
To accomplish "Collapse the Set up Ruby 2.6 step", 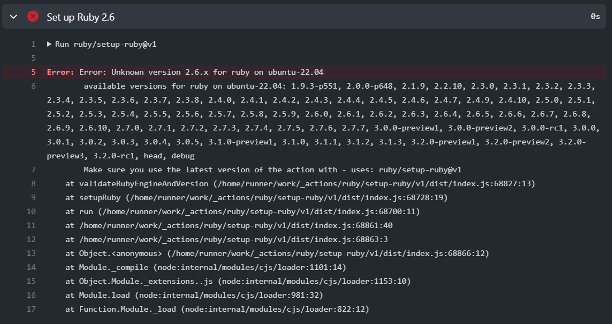I will tap(13, 17).
